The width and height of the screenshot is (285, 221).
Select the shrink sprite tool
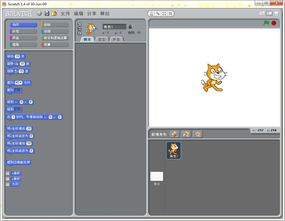[x=170, y=13]
